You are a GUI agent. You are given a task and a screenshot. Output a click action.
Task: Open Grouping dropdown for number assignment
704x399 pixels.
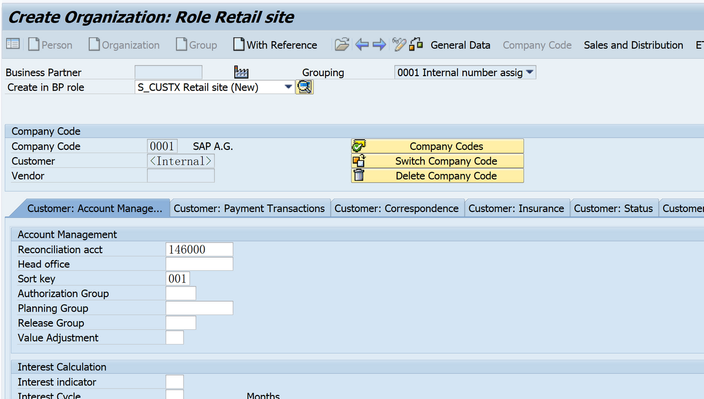click(530, 72)
